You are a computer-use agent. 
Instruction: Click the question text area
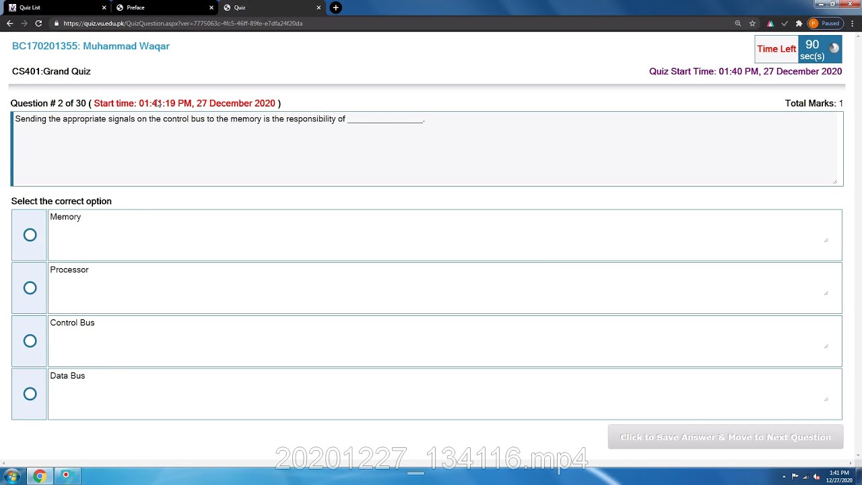coord(427,148)
